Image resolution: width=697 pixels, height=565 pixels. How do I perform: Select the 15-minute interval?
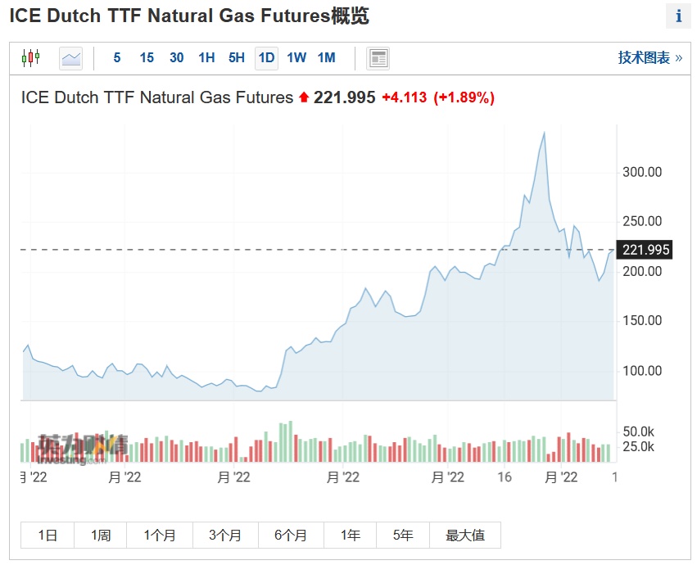point(147,58)
